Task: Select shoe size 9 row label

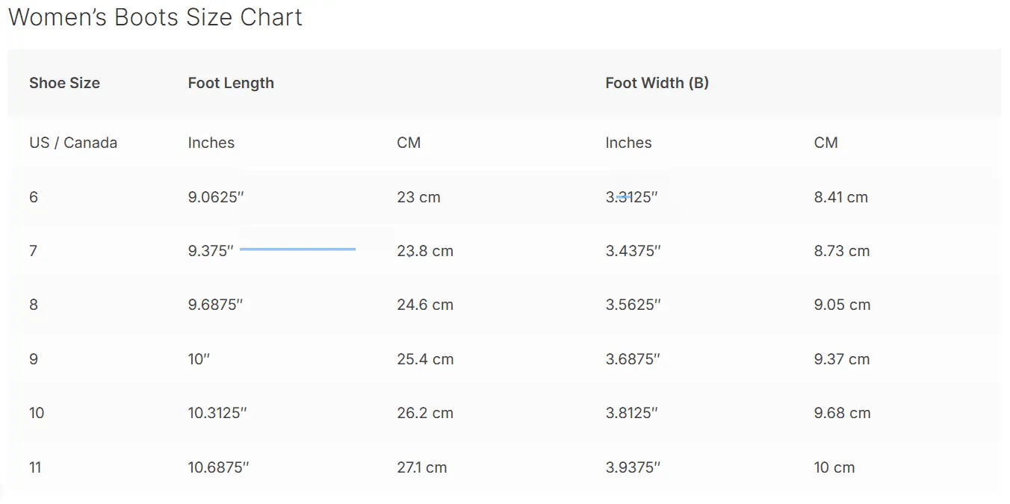Action: pos(34,359)
